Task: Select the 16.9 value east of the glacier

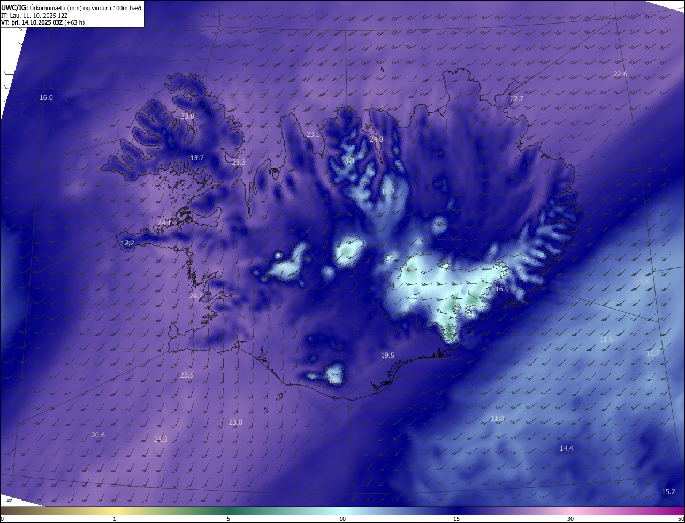Action: coord(502,289)
